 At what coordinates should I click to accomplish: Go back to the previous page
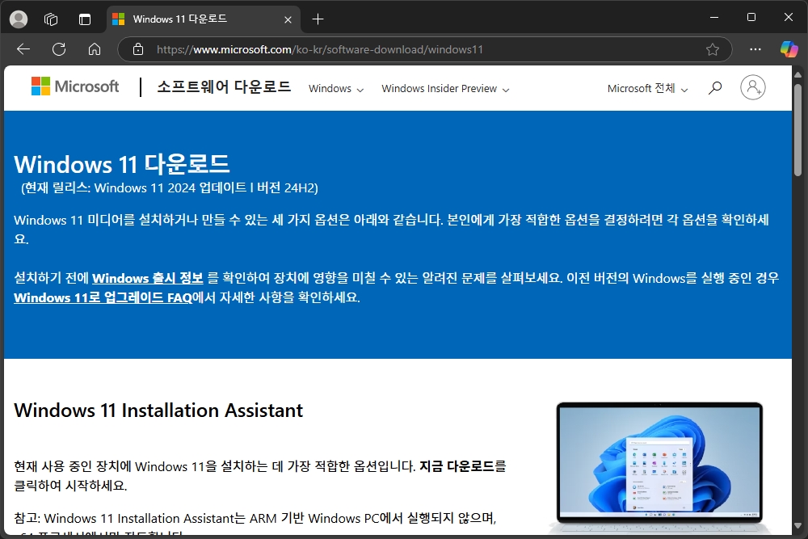click(23, 49)
